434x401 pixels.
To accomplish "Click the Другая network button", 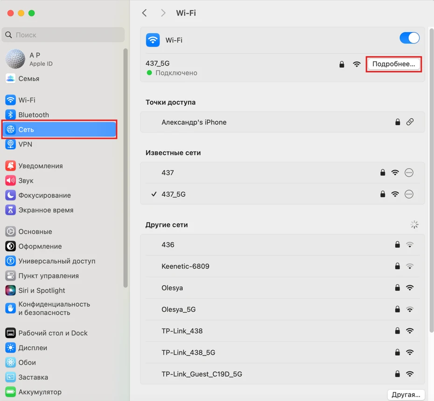I will point(406,394).
